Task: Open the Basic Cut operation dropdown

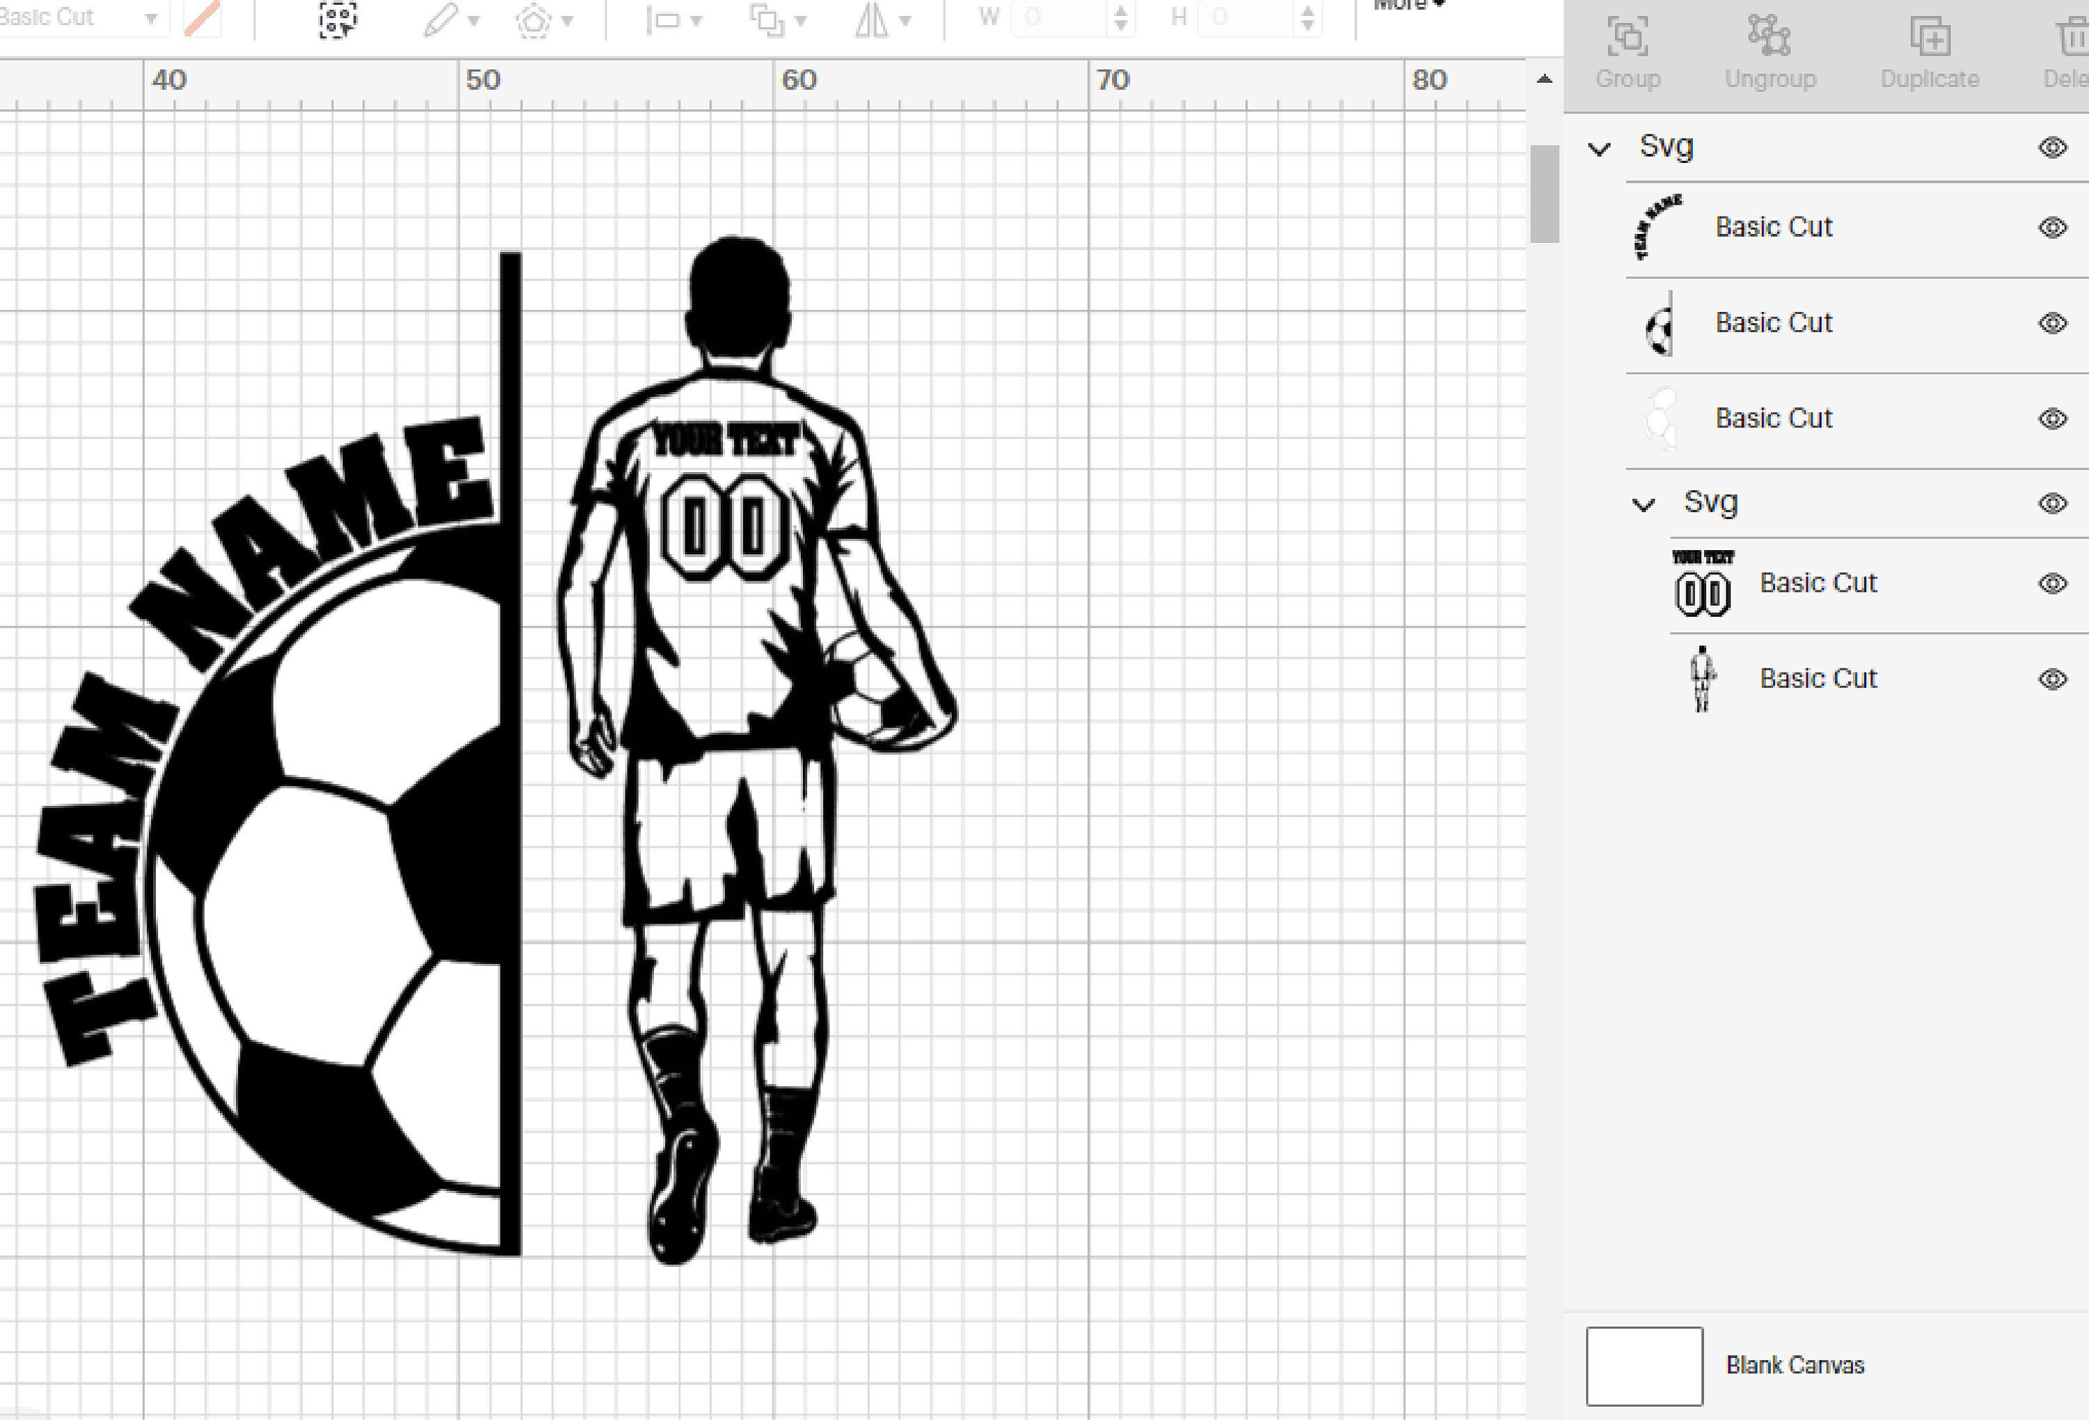Action: pyautogui.click(x=81, y=16)
